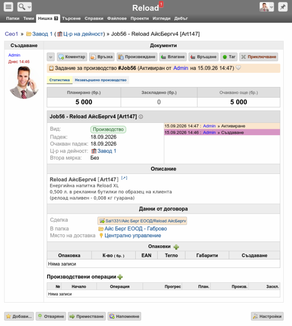Viewport: 292px width, 326px height.
Task: Click the Производство type badge
Action: [x=108, y=129]
